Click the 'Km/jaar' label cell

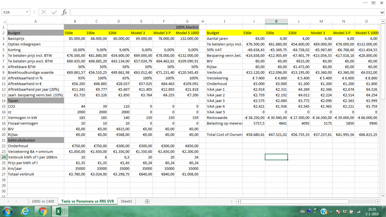point(36,168)
